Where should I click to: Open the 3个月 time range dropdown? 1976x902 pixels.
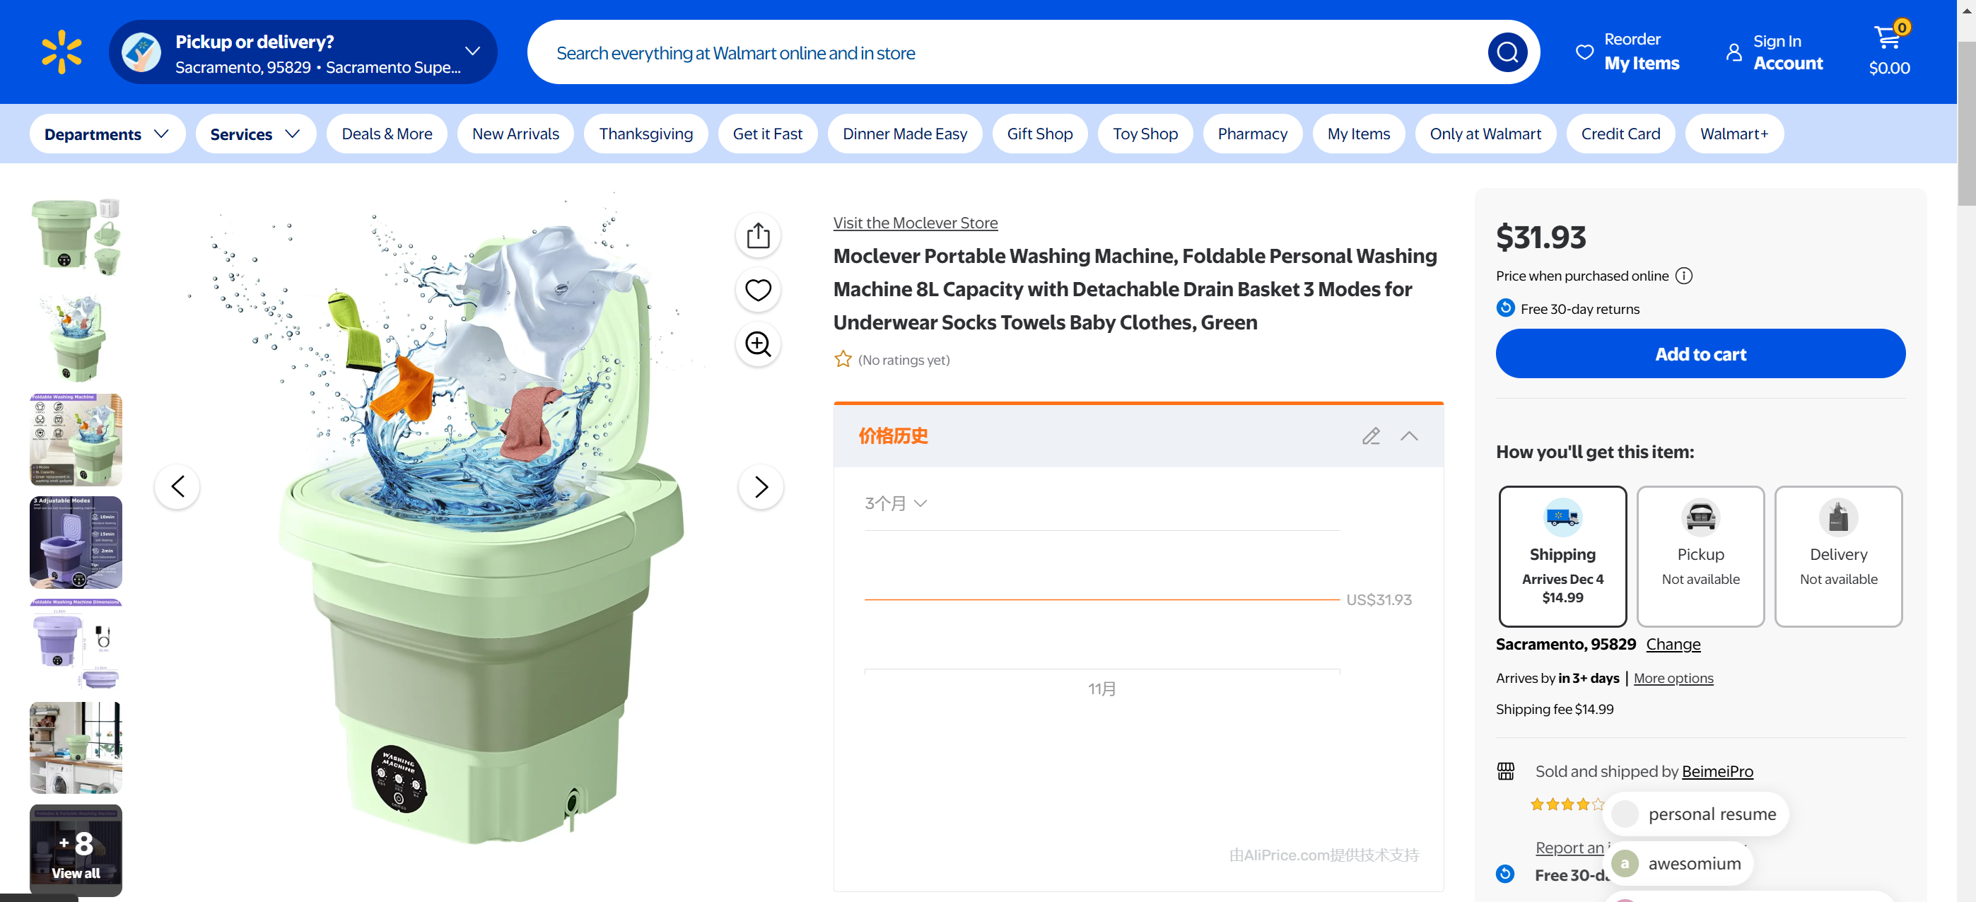pos(895,504)
